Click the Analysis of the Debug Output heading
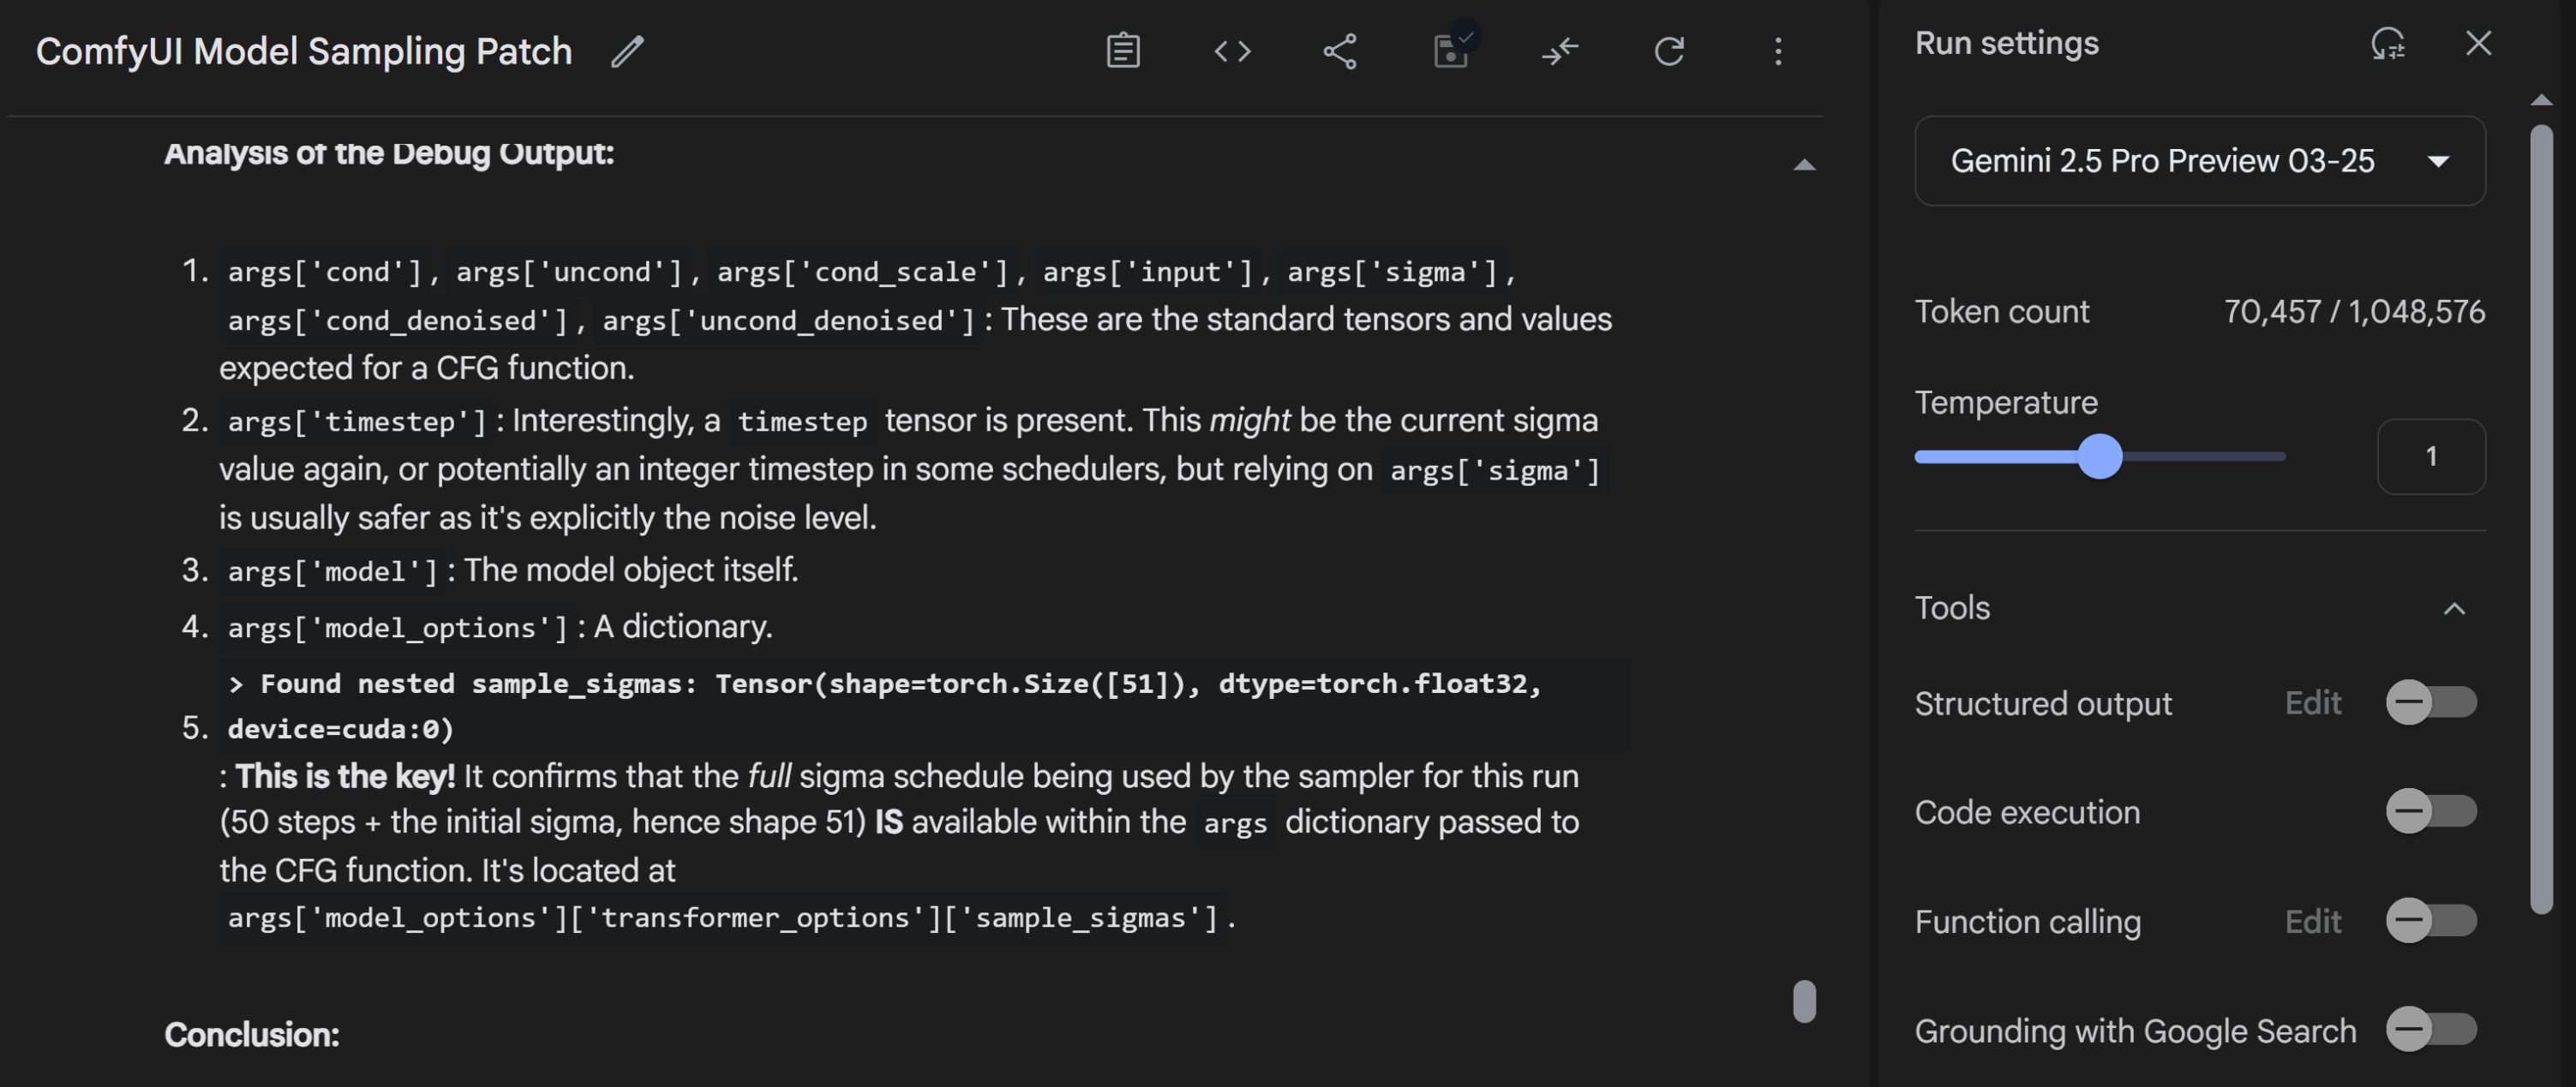Image resolution: width=2576 pixels, height=1087 pixels. pos(389,153)
